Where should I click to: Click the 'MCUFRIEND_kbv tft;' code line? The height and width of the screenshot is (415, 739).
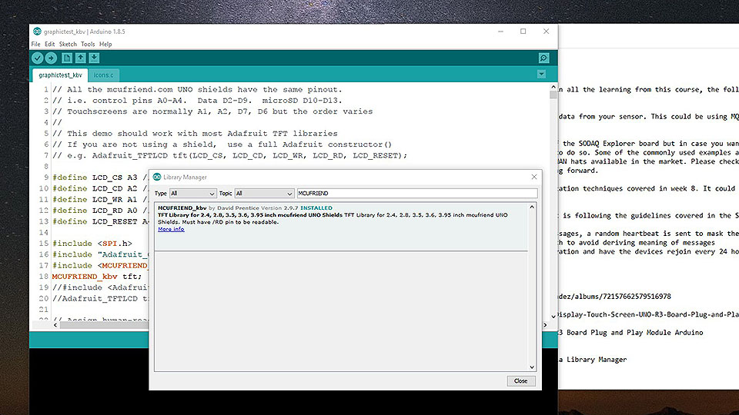click(x=97, y=277)
